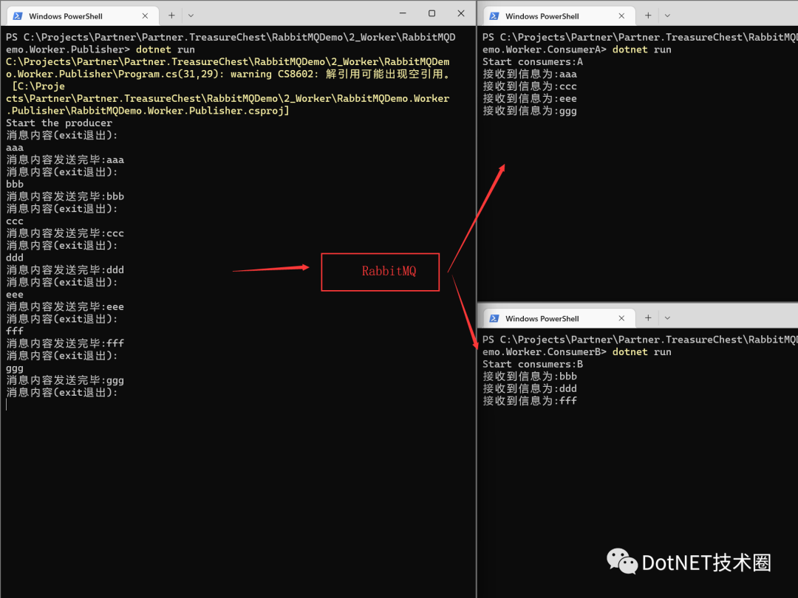Open tab dropdown in ConsumerA window
Viewport: 798px width, 598px height.
click(x=667, y=16)
